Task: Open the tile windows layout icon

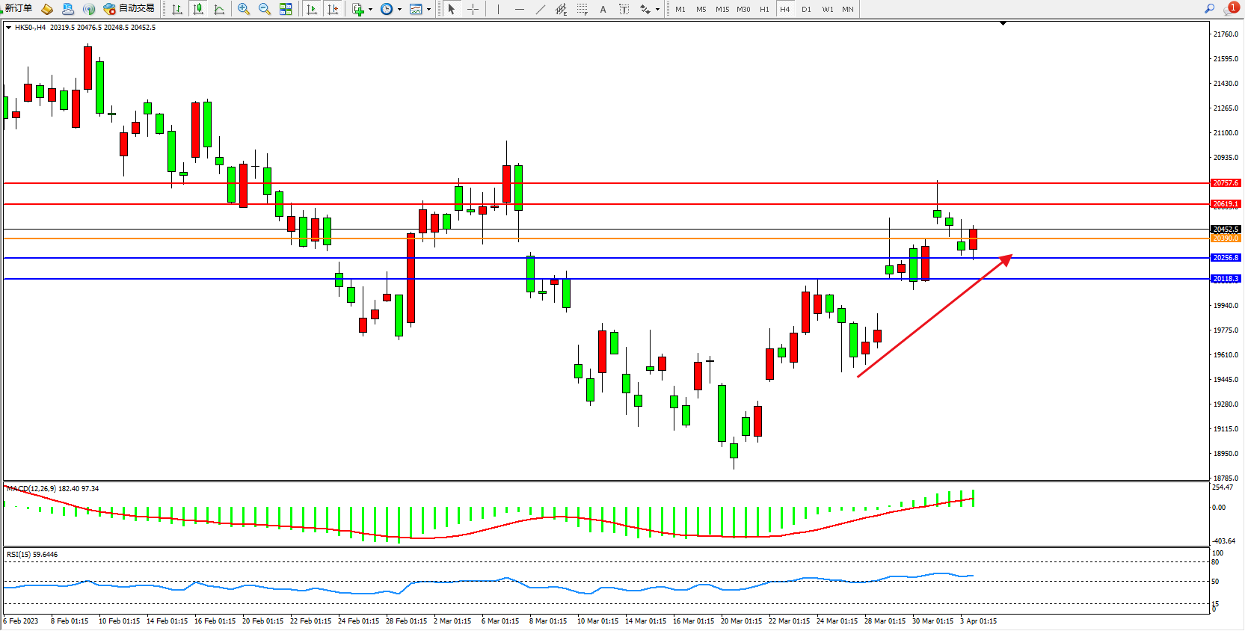Action: click(x=286, y=9)
